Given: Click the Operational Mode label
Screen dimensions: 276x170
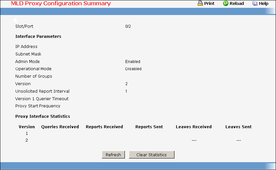Looking at the screenshot, I should tap(34, 69).
